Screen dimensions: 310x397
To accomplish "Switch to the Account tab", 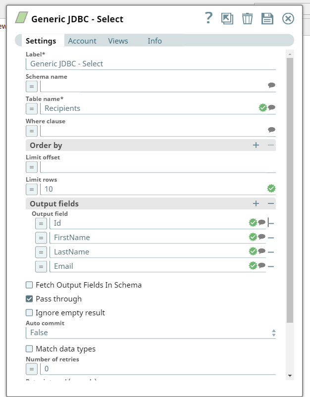I will [x=82, y=41].
